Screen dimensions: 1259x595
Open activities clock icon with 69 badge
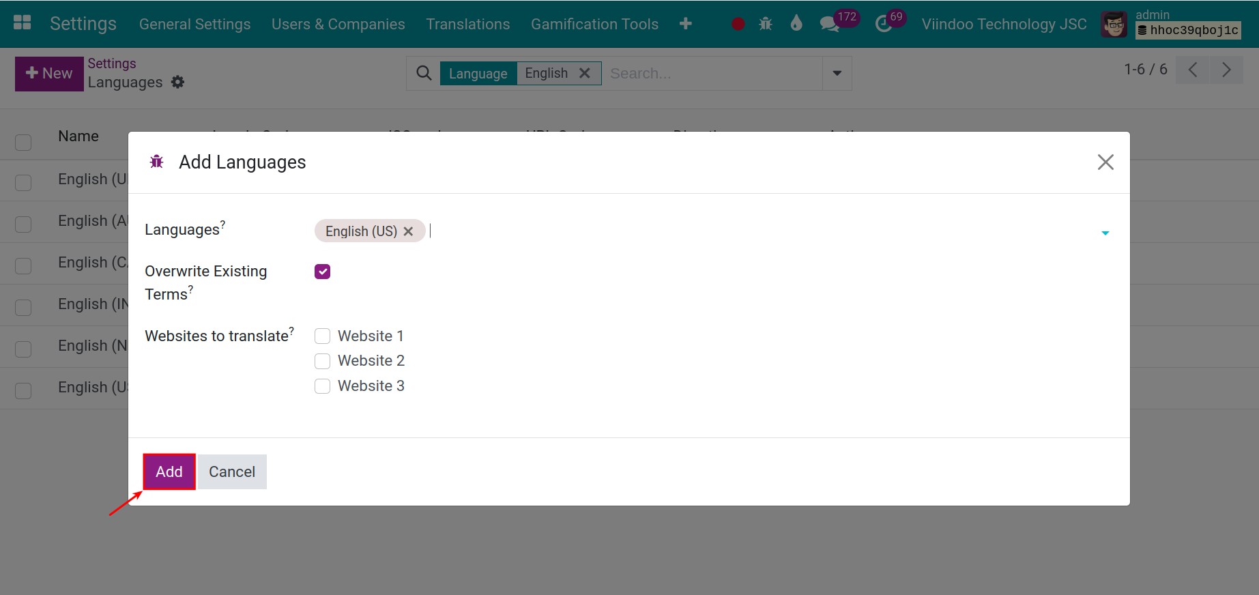click(884, 24)
